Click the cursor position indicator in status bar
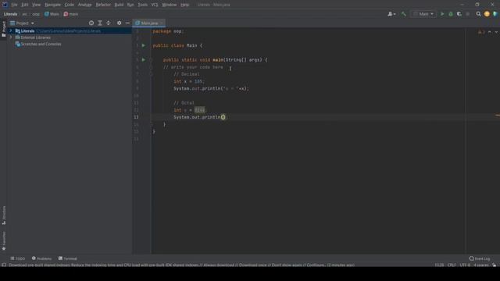500x281 pixels. 439,265
